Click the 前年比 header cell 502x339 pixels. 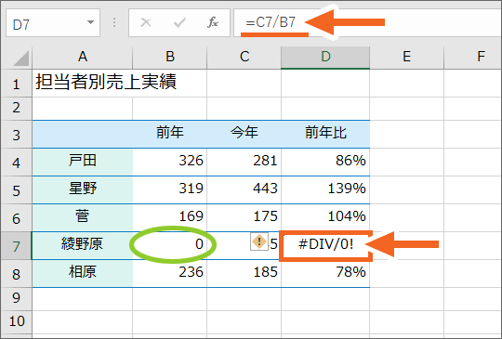325,135
